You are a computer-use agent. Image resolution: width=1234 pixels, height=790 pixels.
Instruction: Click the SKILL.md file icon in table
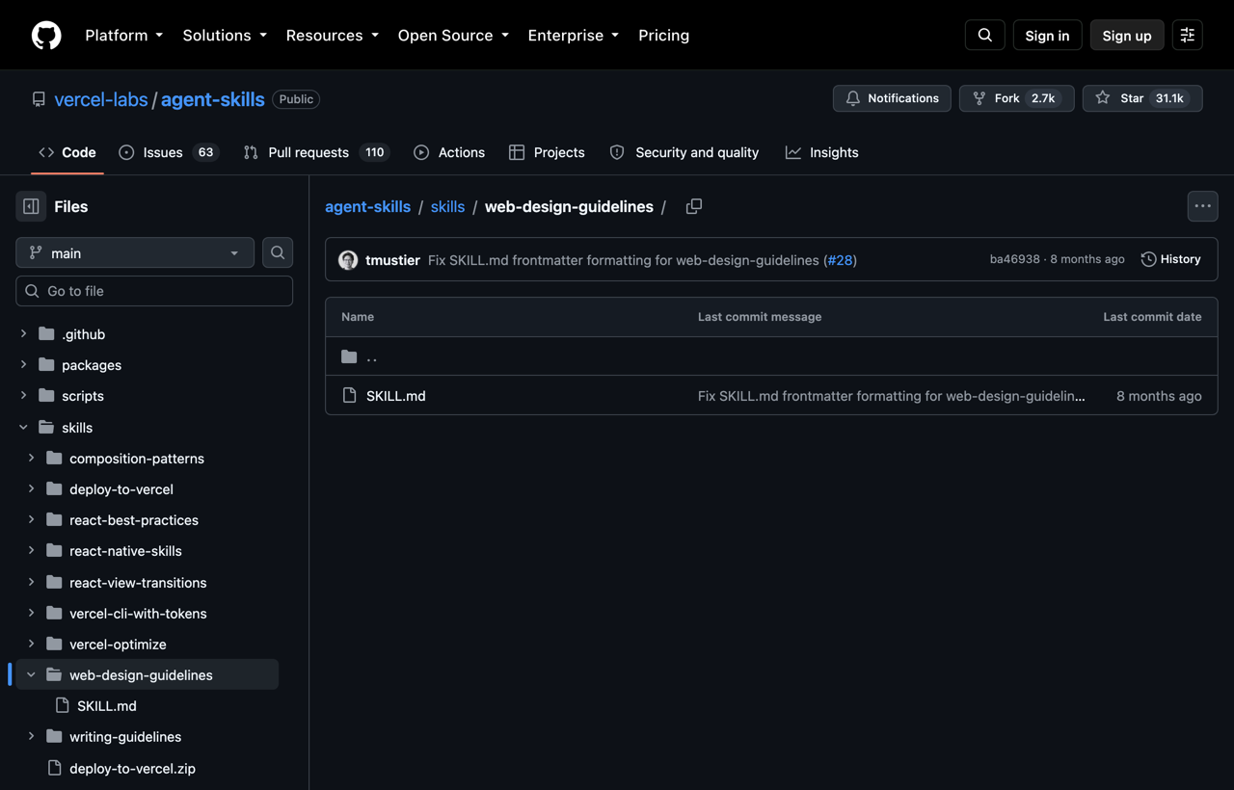click(x=349, y=396)
